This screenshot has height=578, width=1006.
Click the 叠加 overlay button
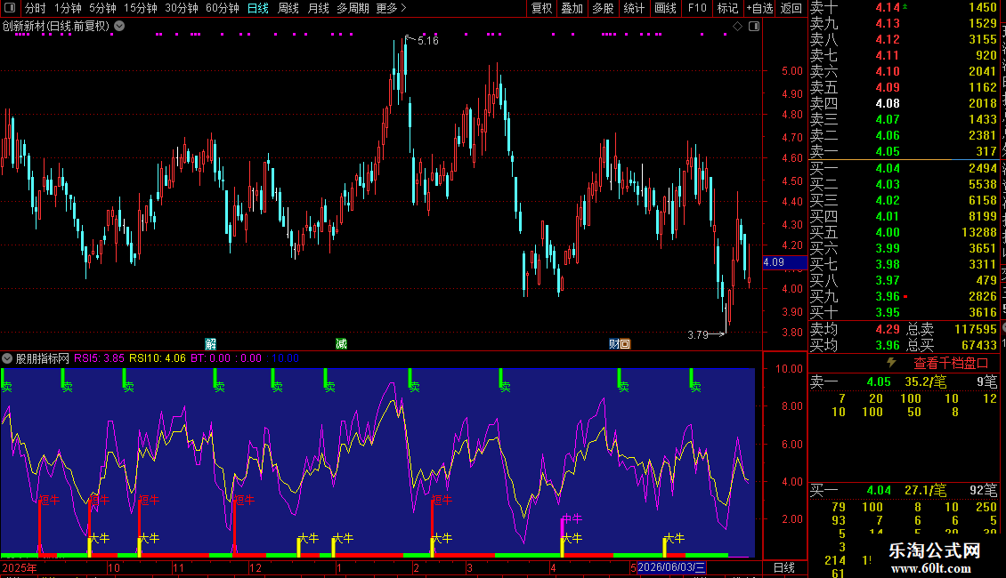(572, 8)
